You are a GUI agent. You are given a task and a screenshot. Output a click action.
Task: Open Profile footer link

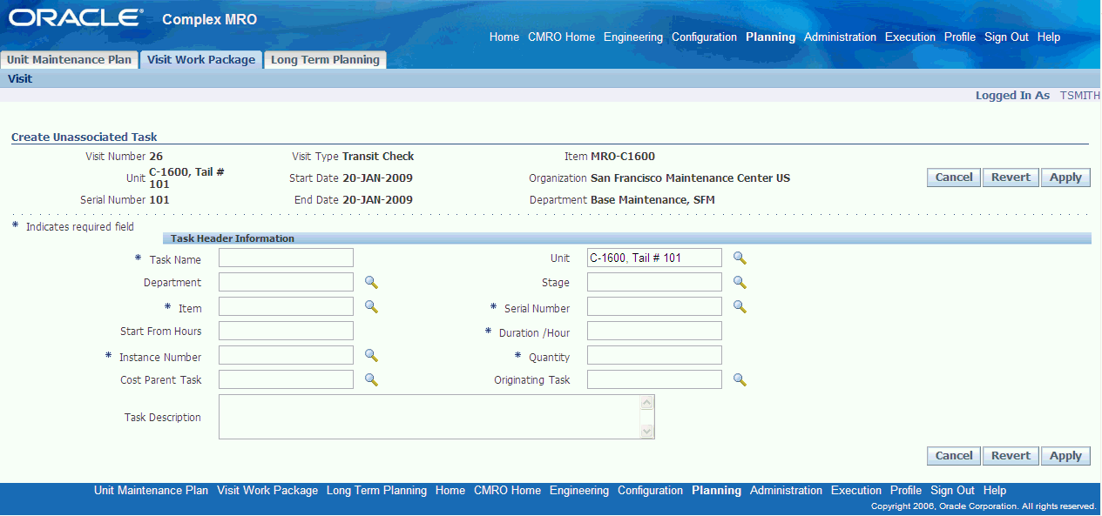coord(906,491)
